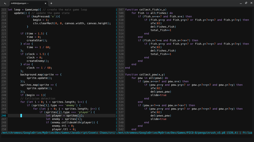
Task: Click 'del(fishes,fish)' on line 512
Action: [163, 27]
